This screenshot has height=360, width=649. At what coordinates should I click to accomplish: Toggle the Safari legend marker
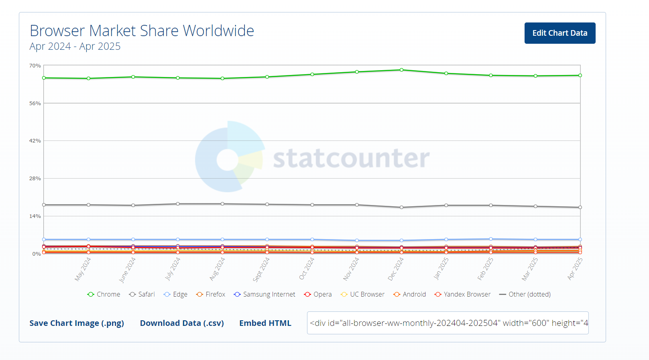[x=132, y=295]
